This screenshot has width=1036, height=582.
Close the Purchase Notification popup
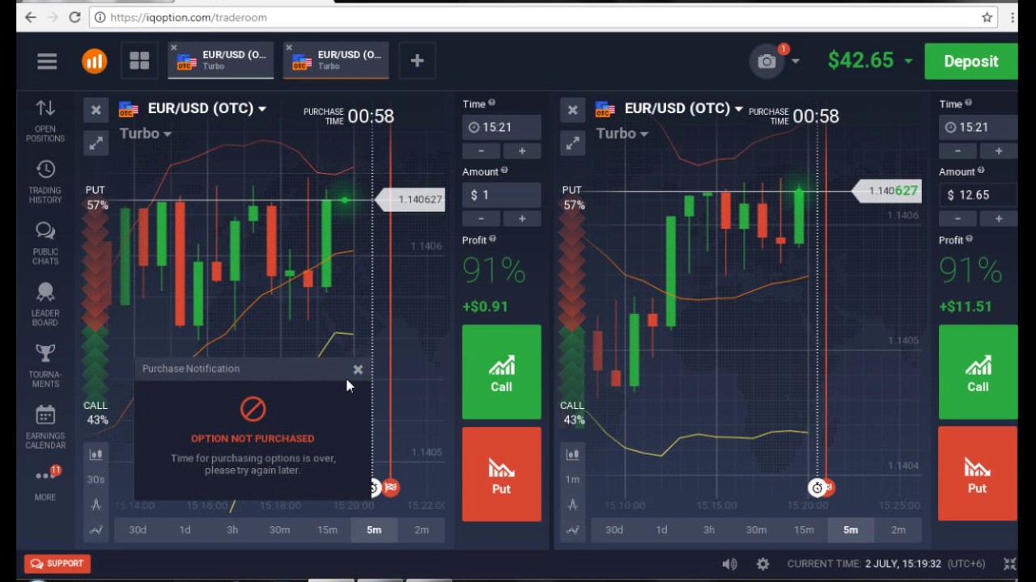pyautogui.click(x=358, y=369)
